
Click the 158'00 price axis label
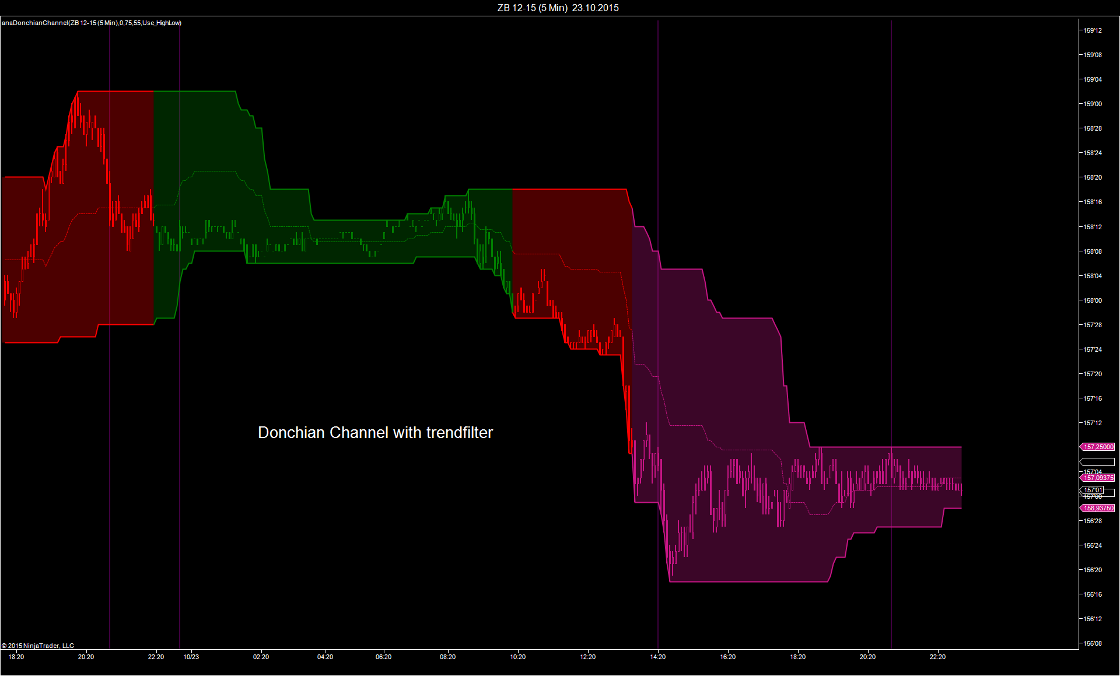pyautogui.click(x=1093, y=300)
